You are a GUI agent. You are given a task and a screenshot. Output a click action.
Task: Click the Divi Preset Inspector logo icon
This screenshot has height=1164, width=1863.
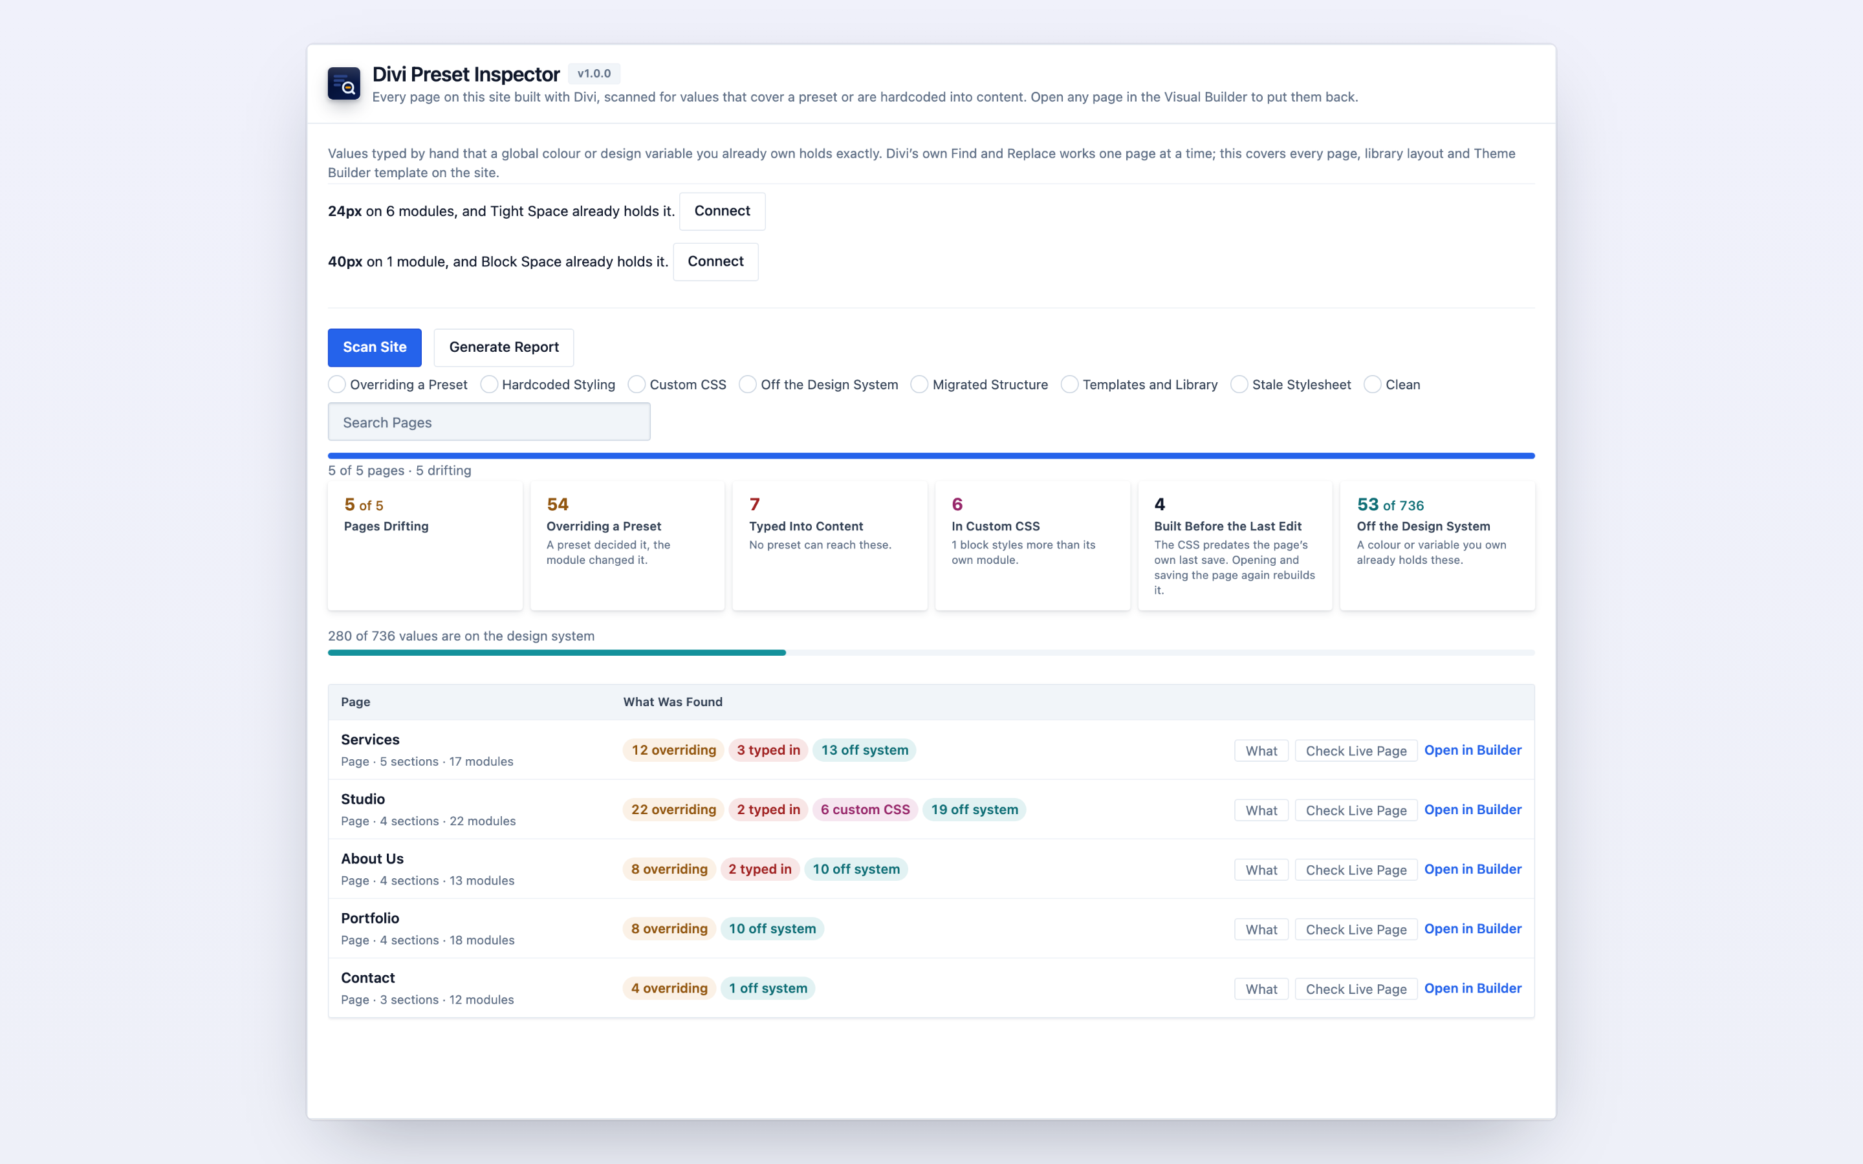343,83
